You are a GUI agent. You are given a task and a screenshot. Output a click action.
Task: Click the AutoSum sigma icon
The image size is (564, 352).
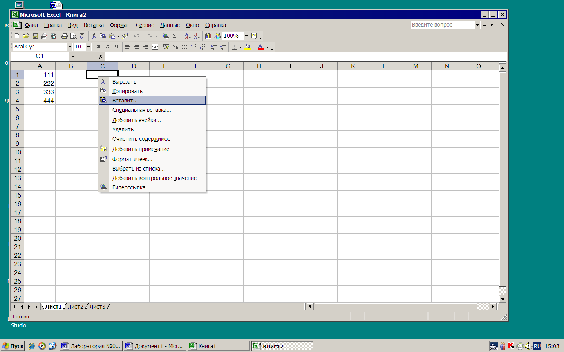(x=175, y=36)
